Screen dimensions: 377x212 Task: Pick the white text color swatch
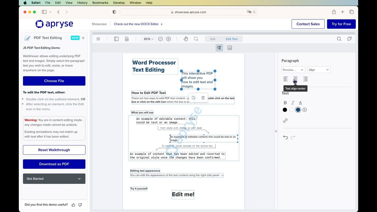pos(291,110)
